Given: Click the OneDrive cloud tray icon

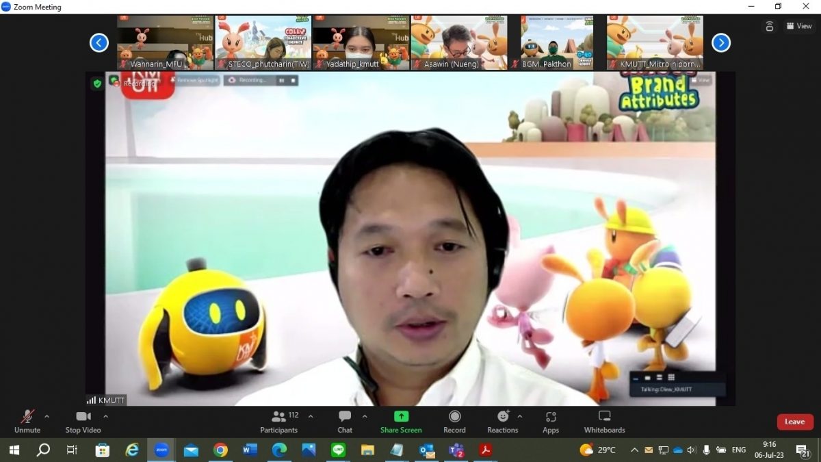Looking at the screenshot, I should (677, 450).
